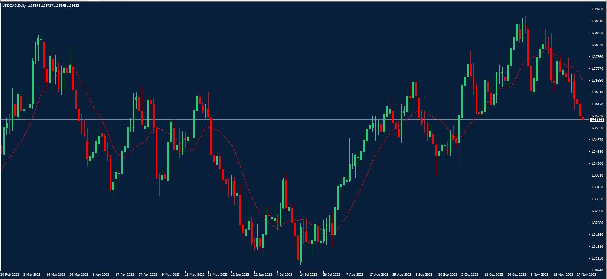Click the 1.36510 price axis value
This screenshot has width=607, height=279.
point(597,92)
